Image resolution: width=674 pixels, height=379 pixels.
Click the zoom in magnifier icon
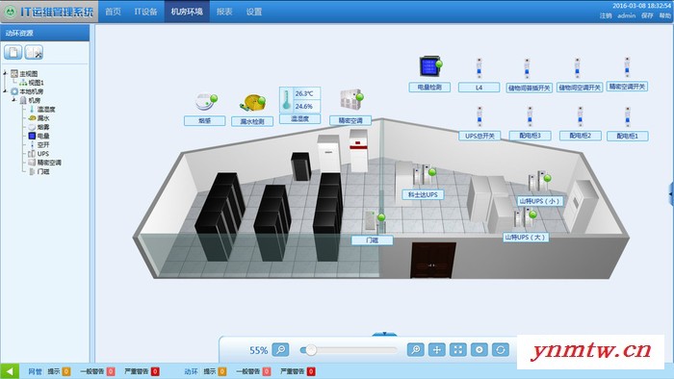point(415,350)
